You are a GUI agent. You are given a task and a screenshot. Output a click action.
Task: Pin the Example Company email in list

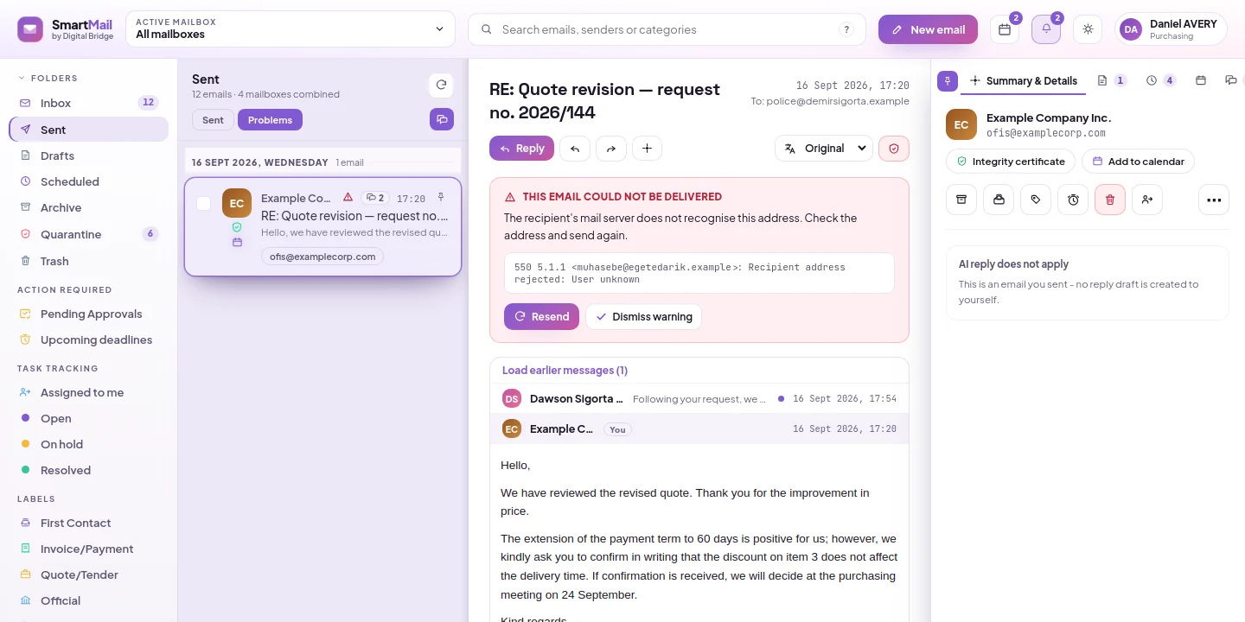pyautogui.click(x=441, y=198)
